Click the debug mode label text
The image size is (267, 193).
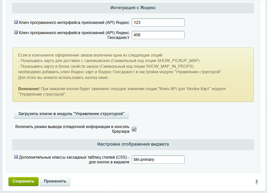tap(72, 129)
